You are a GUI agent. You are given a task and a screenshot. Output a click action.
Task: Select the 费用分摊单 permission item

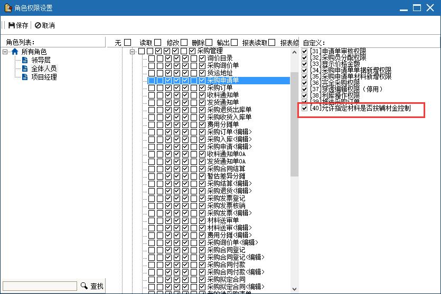coord(222,124)
